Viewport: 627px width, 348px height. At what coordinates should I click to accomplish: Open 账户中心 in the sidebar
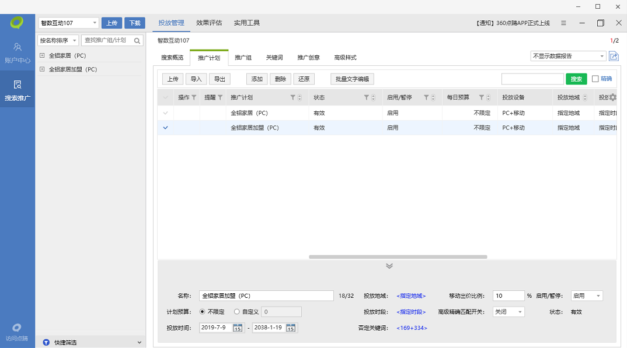tap(18, 52)
